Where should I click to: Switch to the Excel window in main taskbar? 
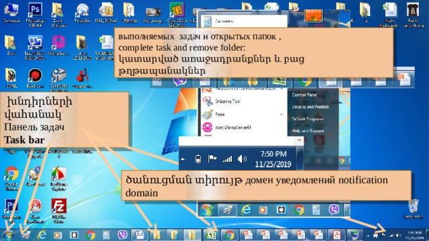coord(211,235)
